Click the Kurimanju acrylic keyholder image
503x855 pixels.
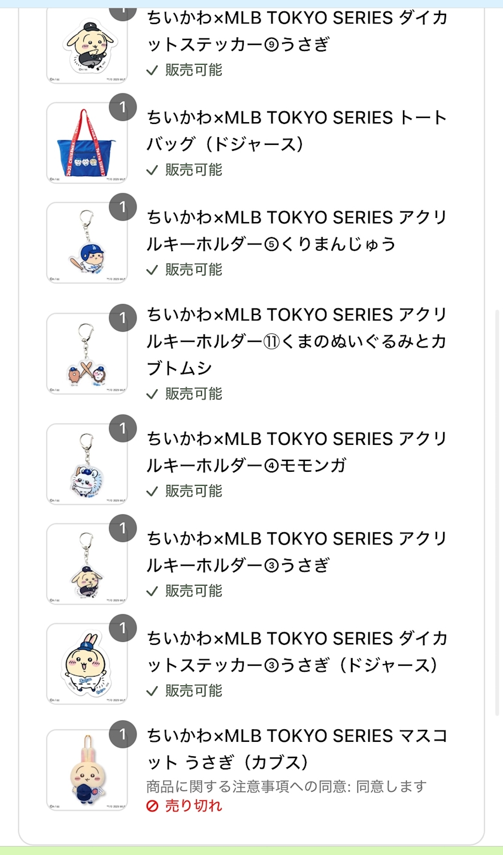87,243
